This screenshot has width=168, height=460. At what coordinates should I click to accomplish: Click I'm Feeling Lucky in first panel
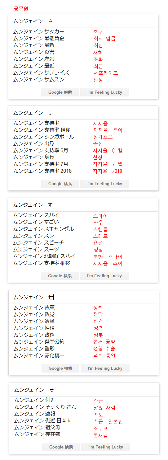click(x=105, y=92)
